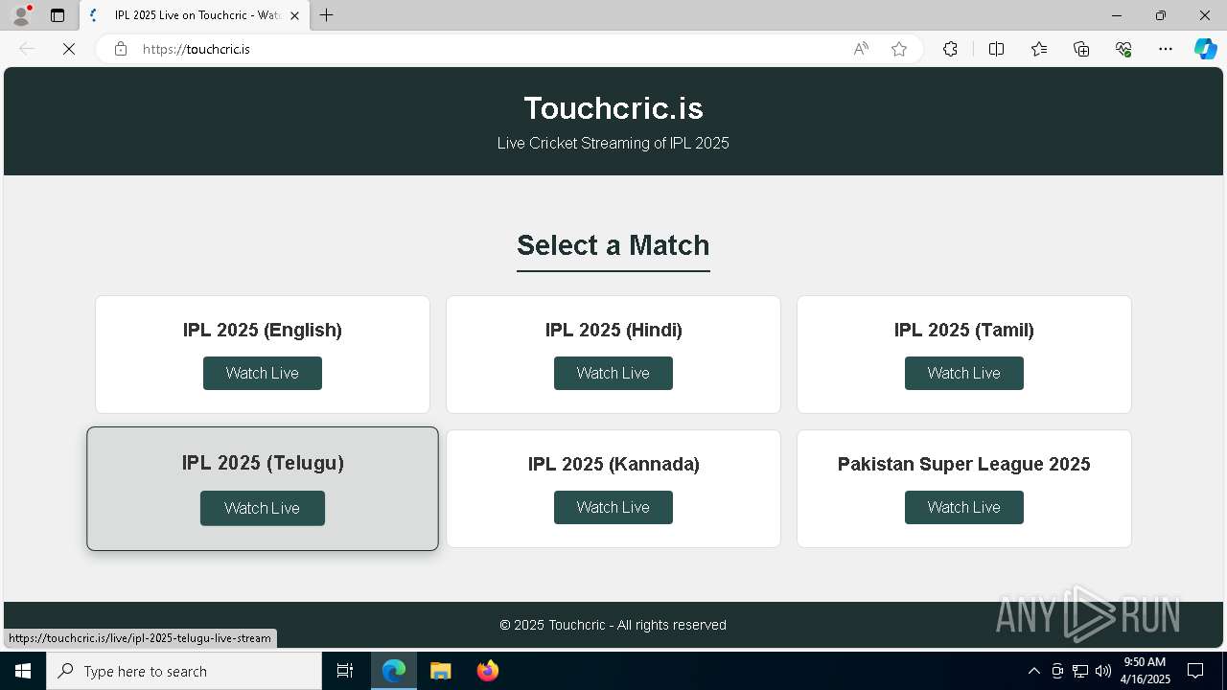The height and width of the screenshot is (690, 1227).
Task: Click the Live Cricket Streaming subtitle
Action: tap(613, 143)
